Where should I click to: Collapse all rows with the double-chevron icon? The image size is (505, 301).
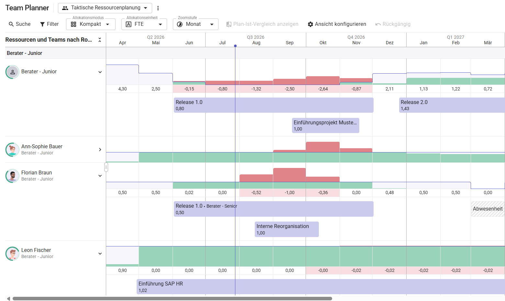tap(100, 40)
